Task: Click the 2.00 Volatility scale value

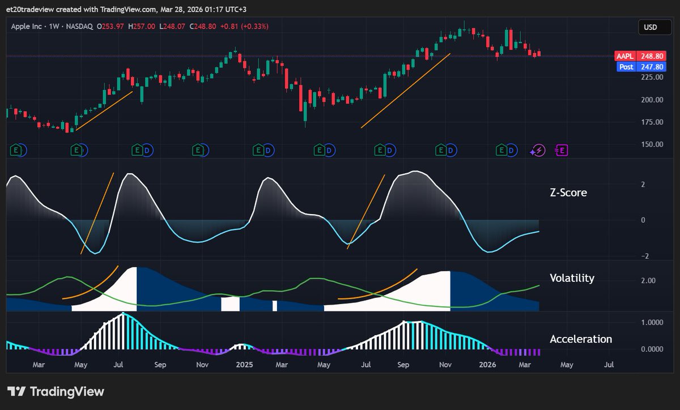Action: coord(648,281)
